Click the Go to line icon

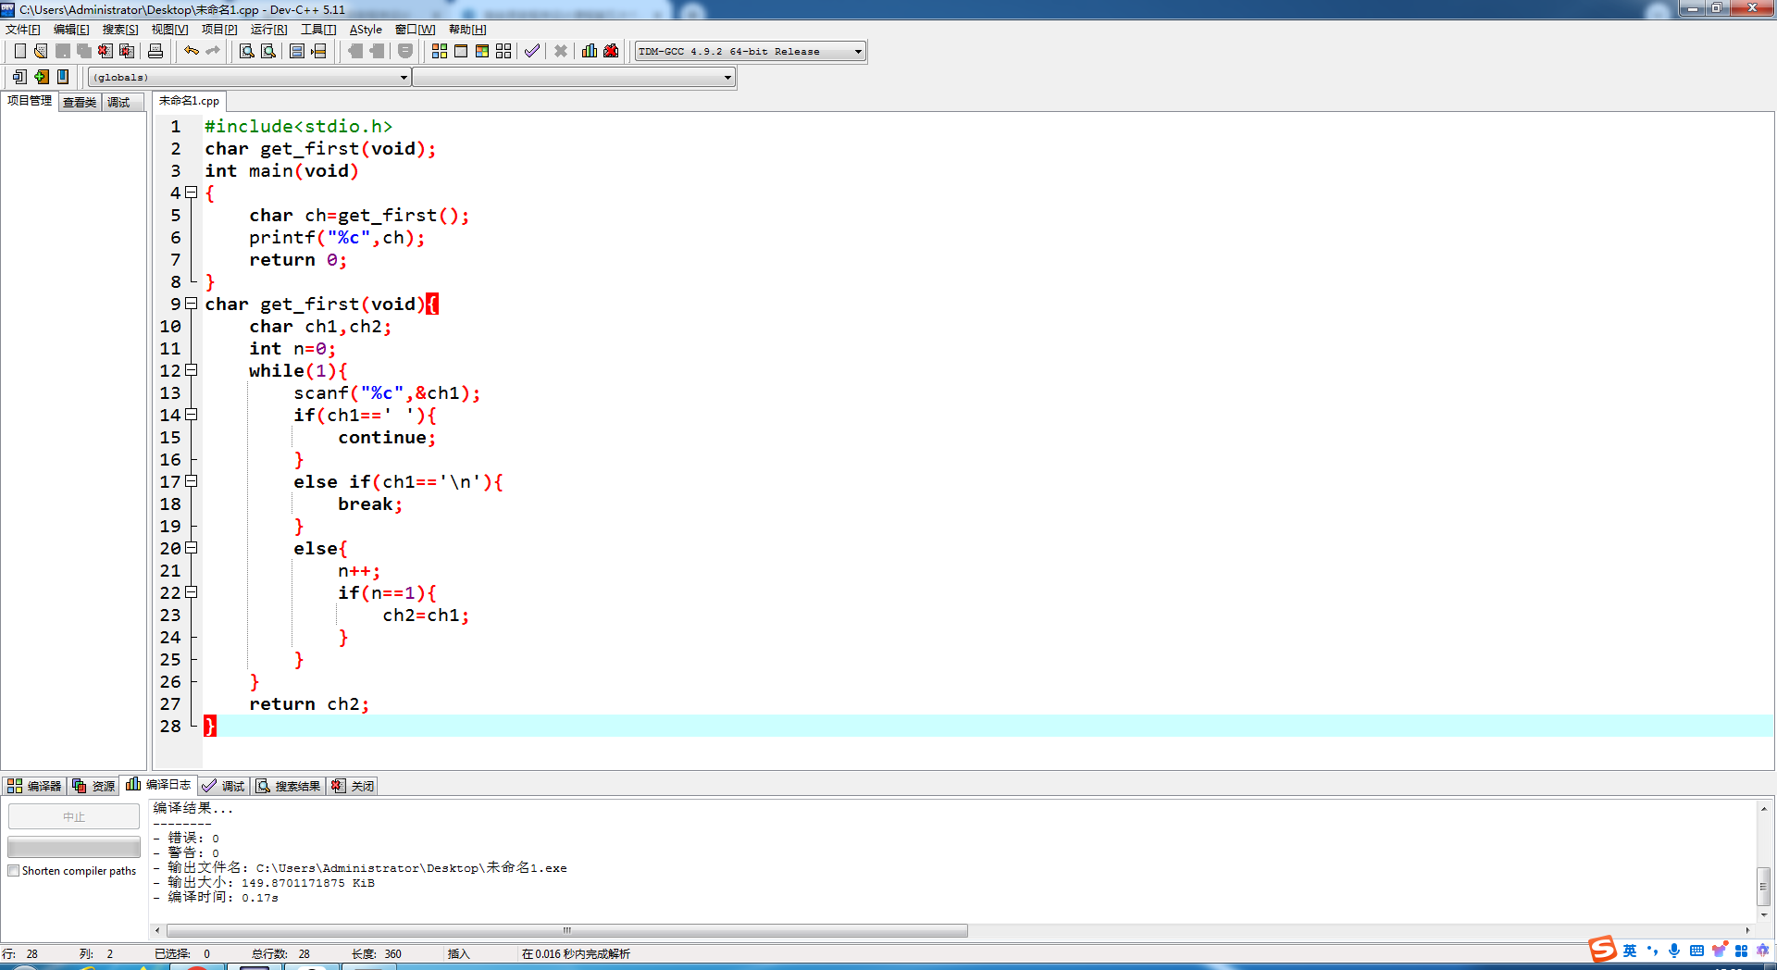pyautogui.click(x=318, y=51)
